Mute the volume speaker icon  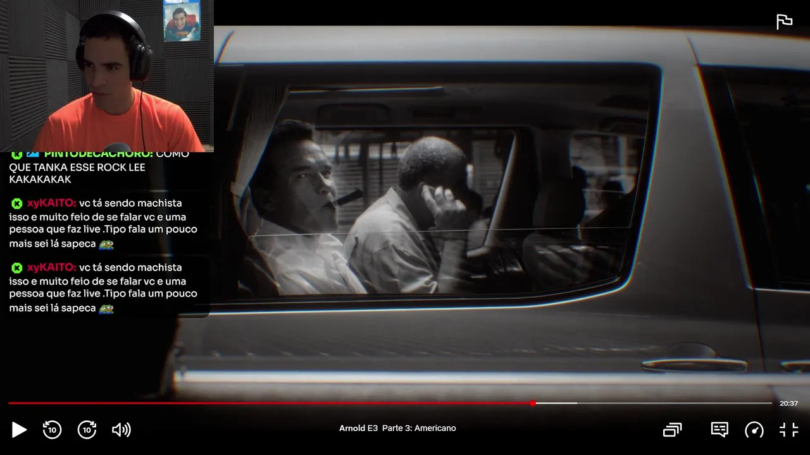pos(121,430)
